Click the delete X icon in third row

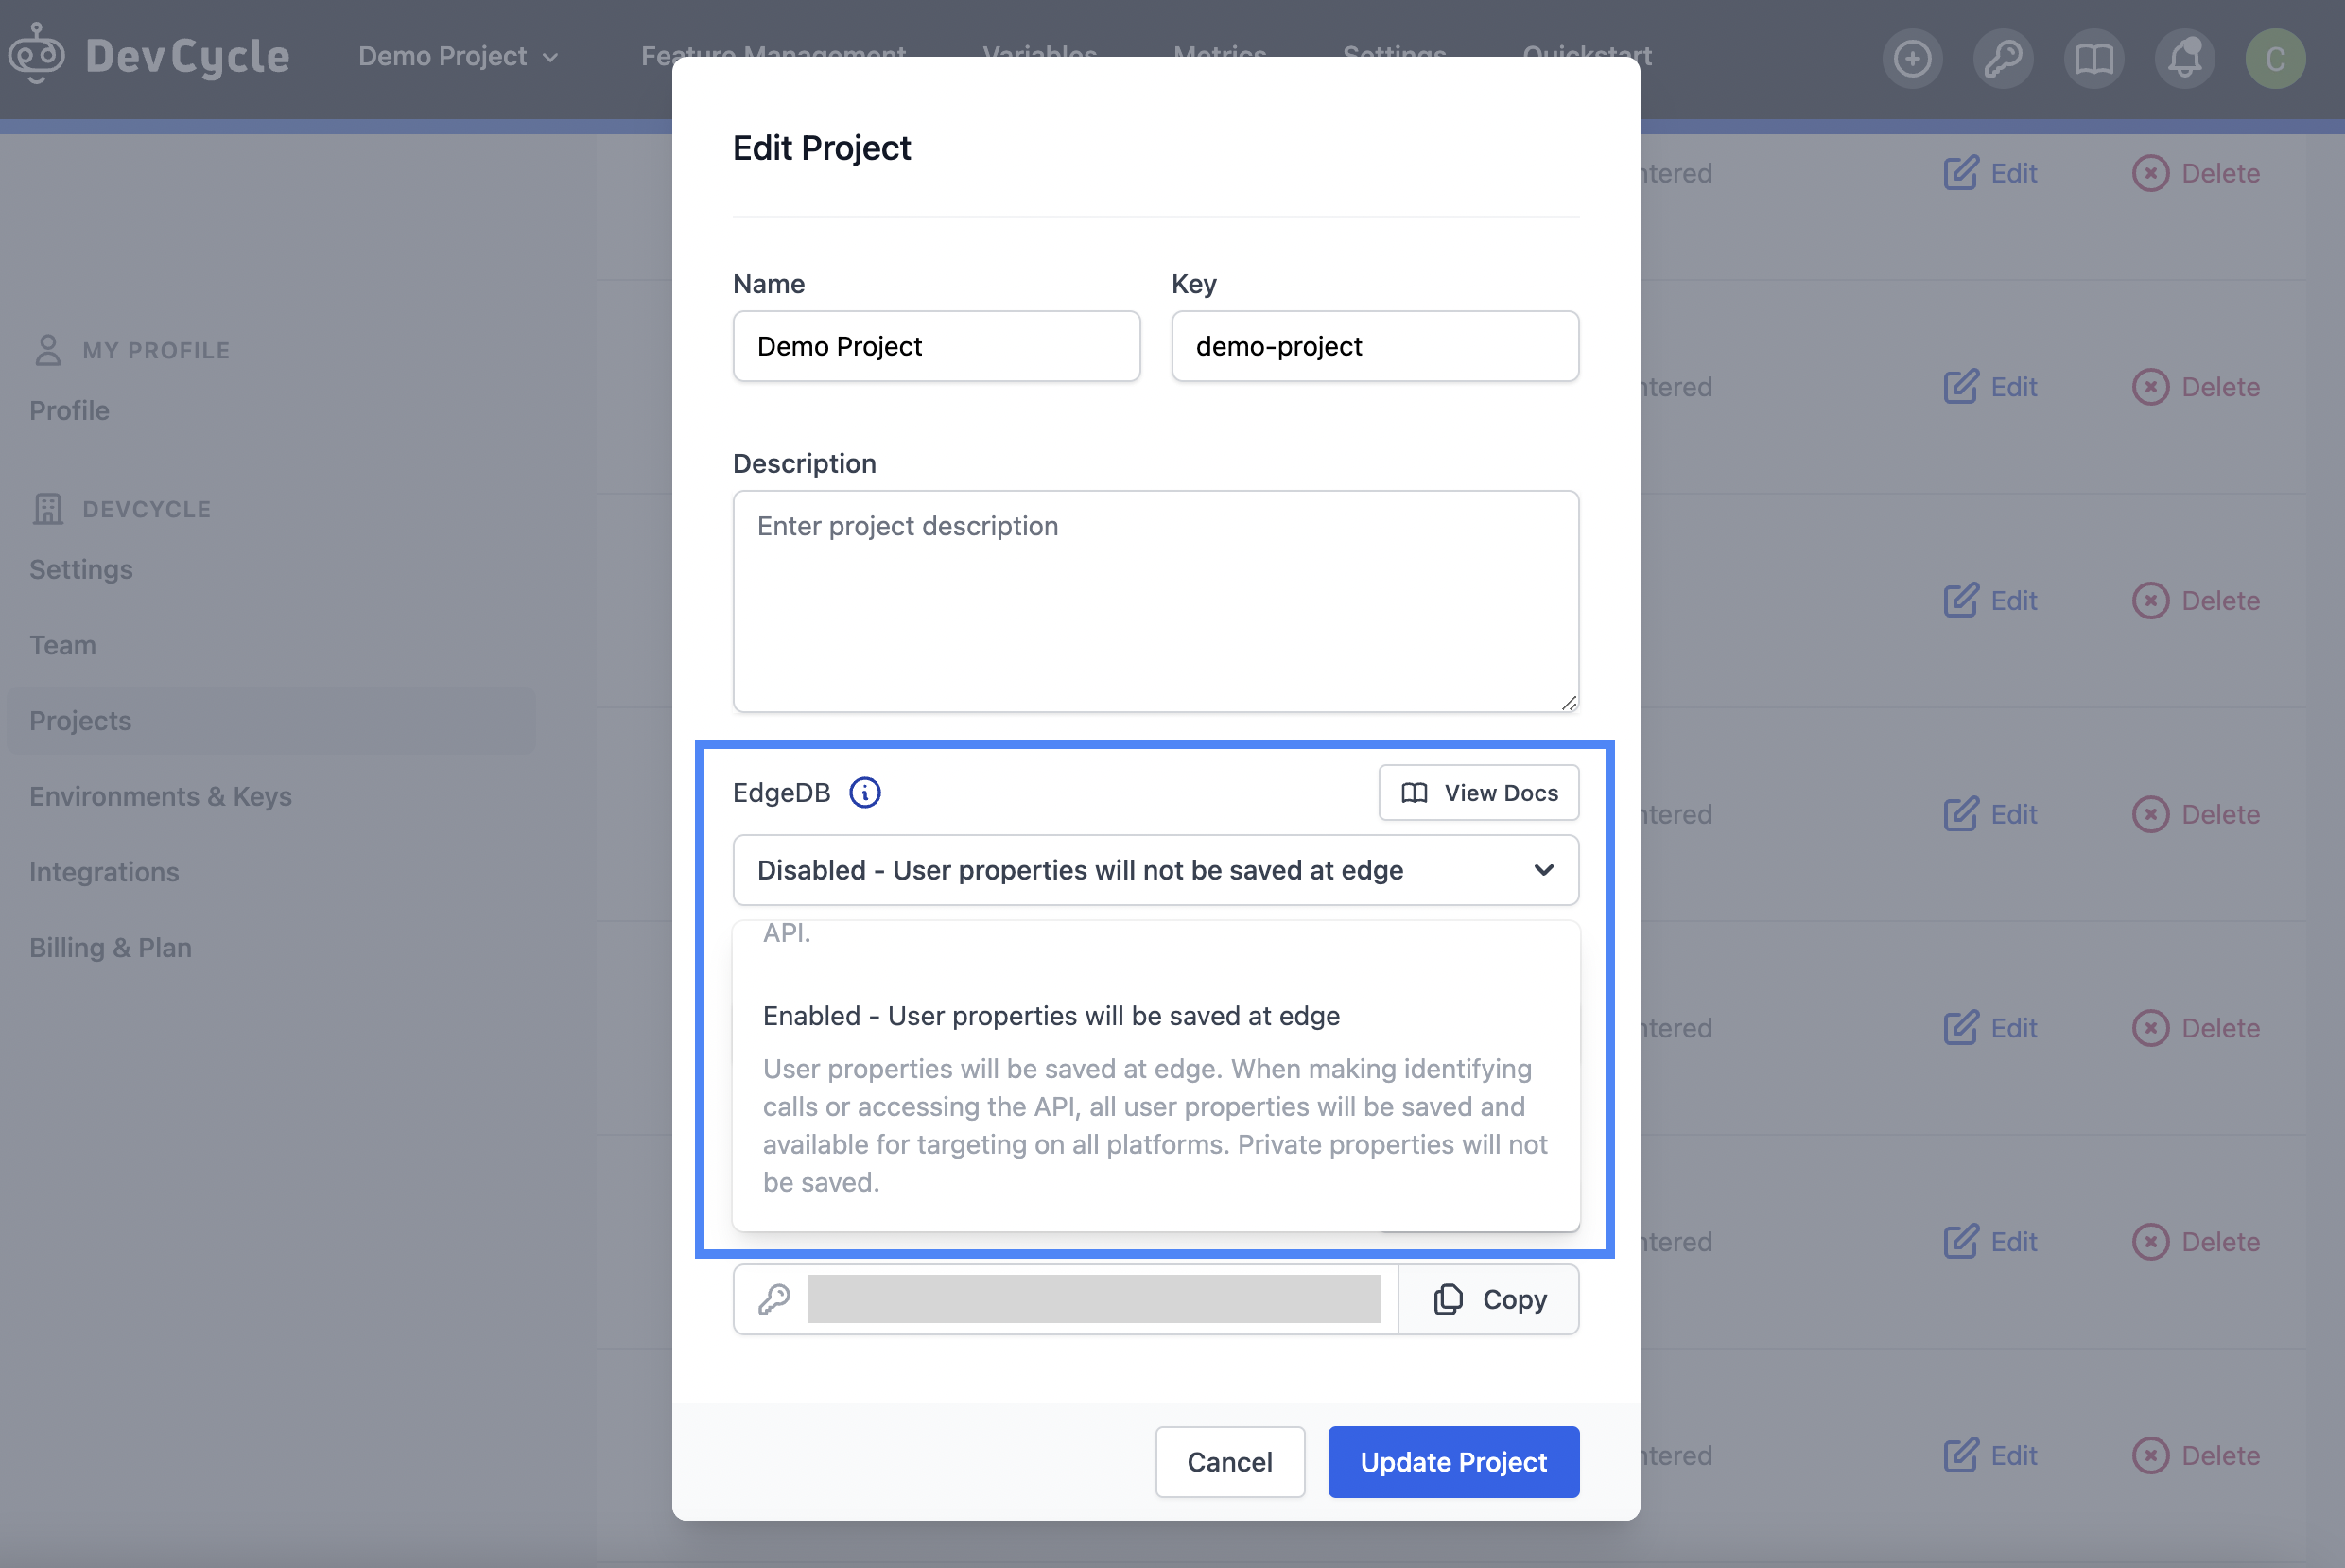click(x=2150, y=601)
